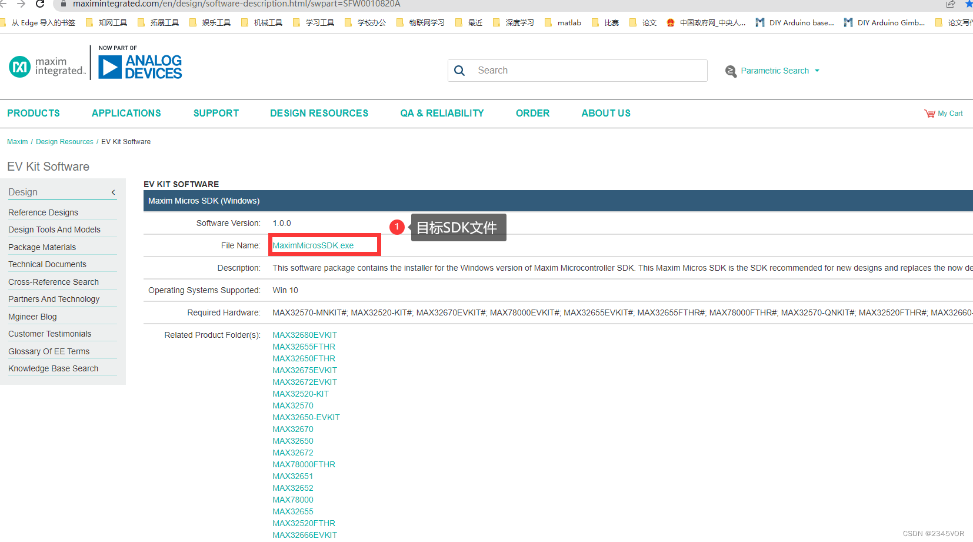Open Reference Designs in sidebar
This screenshot has height=542, width=973.
click(43, 212)
